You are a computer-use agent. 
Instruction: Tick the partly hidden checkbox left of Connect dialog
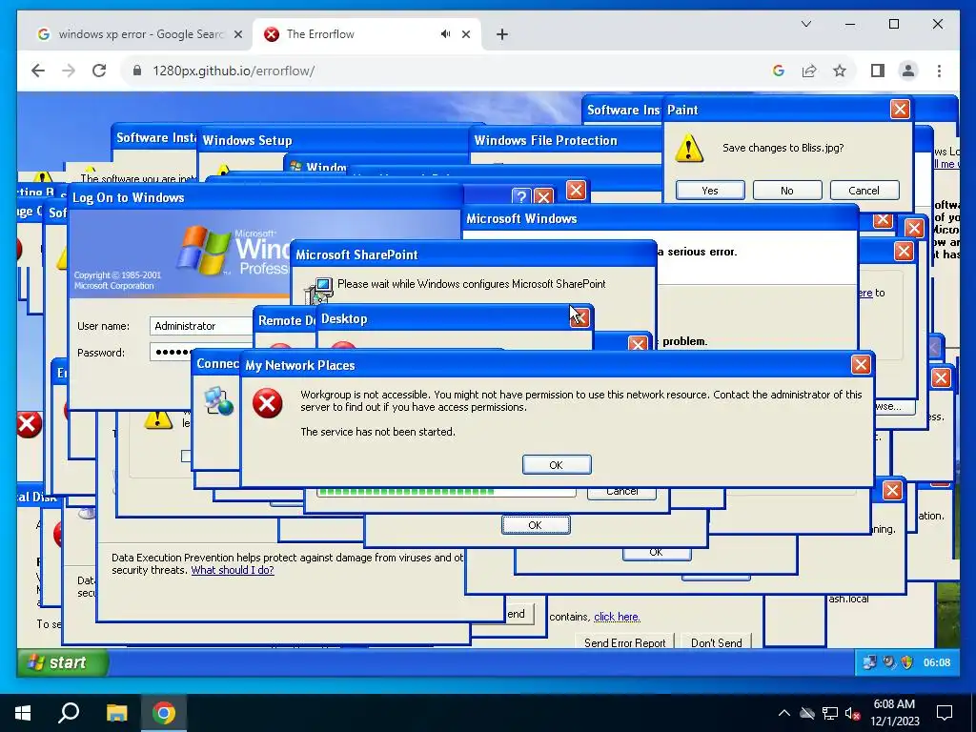(x=186, y=457)
